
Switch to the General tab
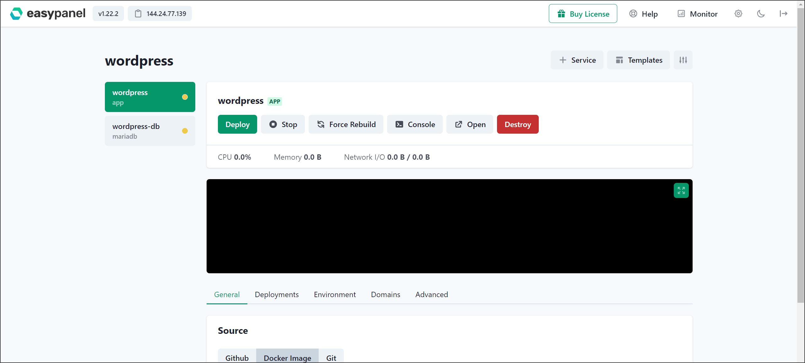[227, 295]
